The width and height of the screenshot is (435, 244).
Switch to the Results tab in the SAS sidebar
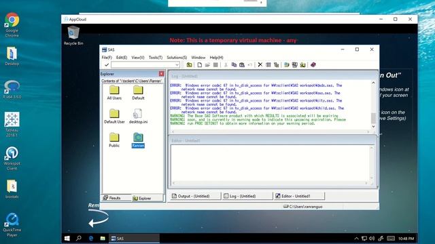pyautogui.click(x=116, y=198)
